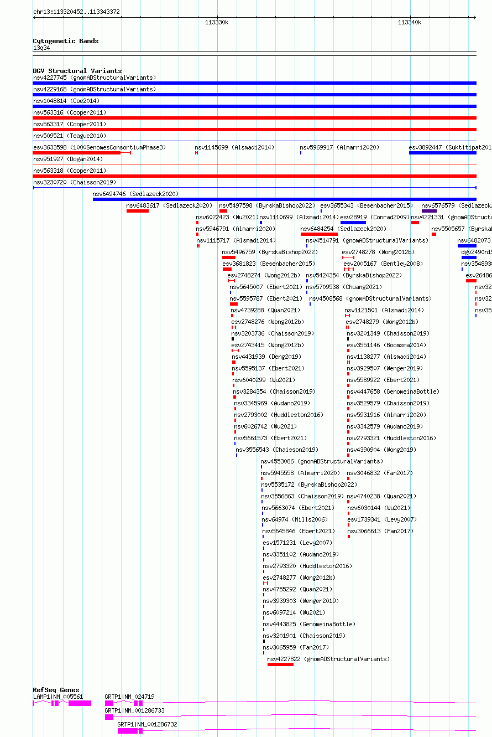Screen dimensions: 492x737
Task: Click nsv3046832 (Fan2017) label
Action: tap(380, 473)
